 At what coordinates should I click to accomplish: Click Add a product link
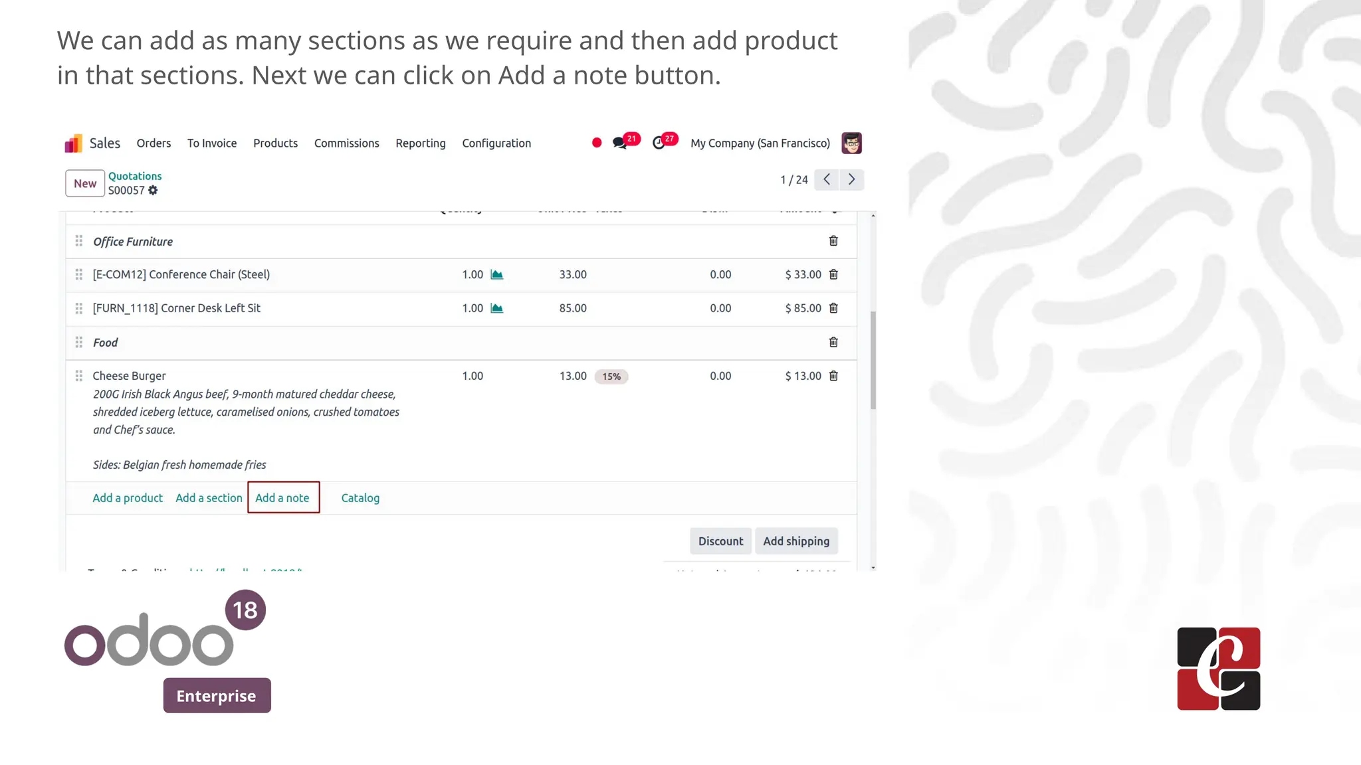[x=128, y=498]
